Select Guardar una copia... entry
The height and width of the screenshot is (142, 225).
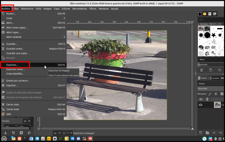tap(34, 53)
